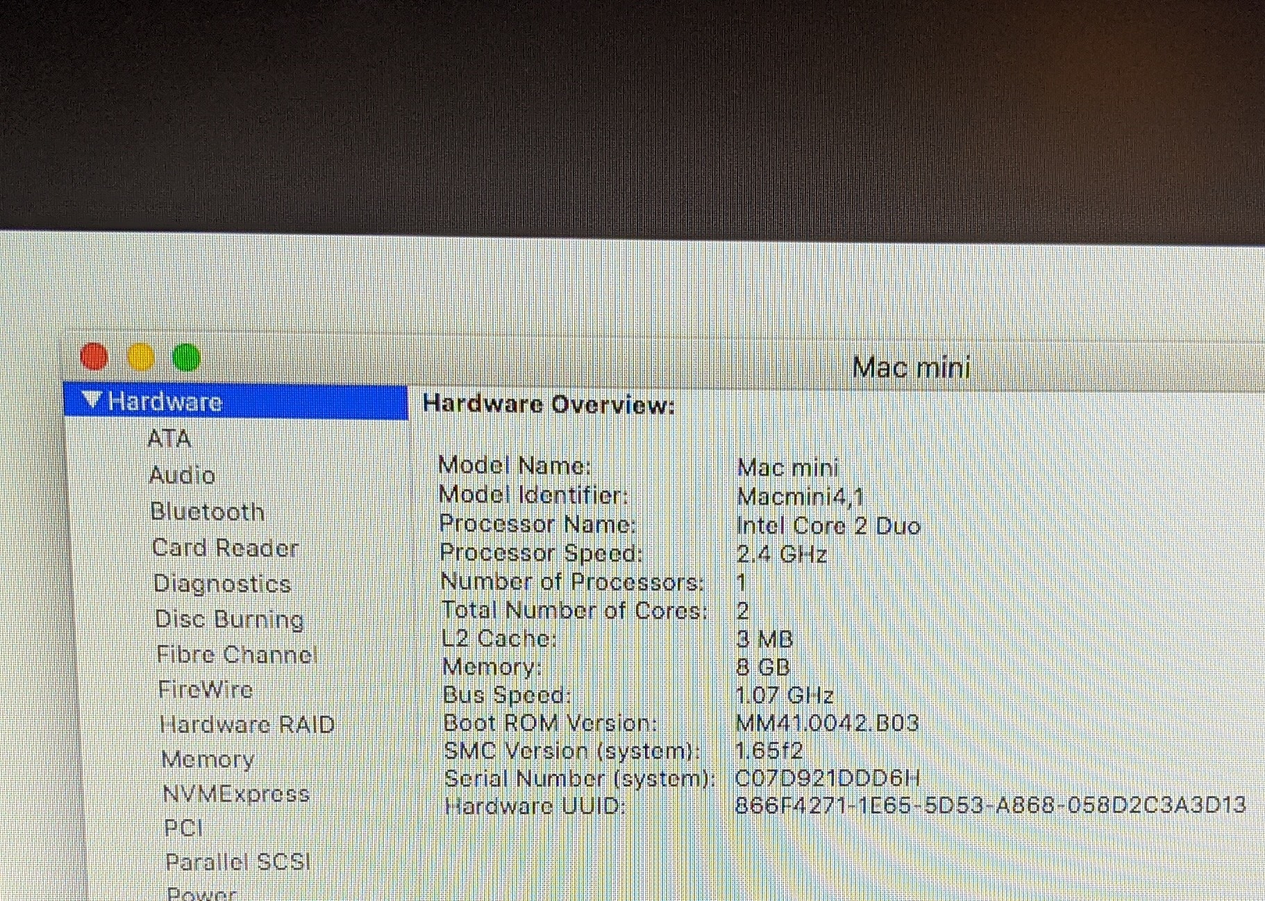Collapse the Hardware disclosure triangle
Viewport: 1265px width, 901px height.
click(92, 400)
